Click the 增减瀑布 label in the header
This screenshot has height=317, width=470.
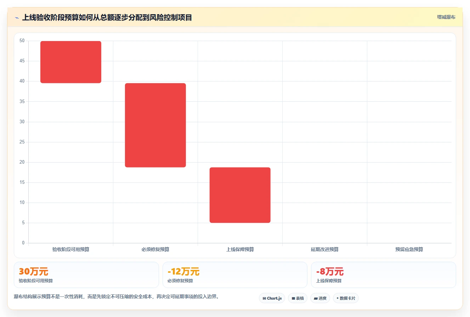click(446, 17)
